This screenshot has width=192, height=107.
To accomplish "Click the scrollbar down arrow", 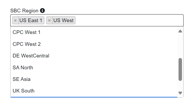I will (x=180, y=93).
